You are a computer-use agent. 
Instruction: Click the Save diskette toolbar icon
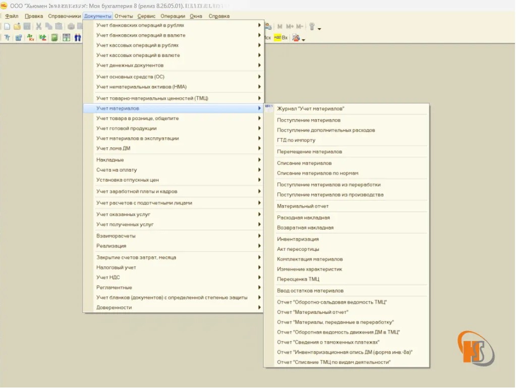pyautogui.click(x=27, y=26)
